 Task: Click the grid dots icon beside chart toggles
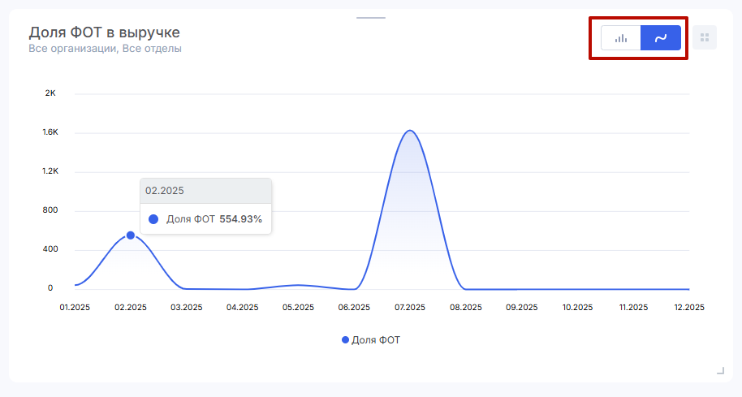[x=705, y=37]
